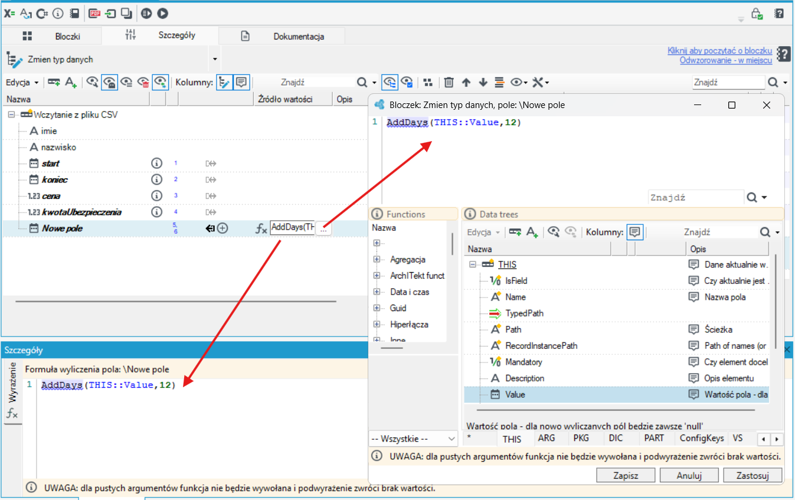Open the Edycja dropdown in main toolbar
This screenshot has height=500, width=795.
tap(22, 83)
